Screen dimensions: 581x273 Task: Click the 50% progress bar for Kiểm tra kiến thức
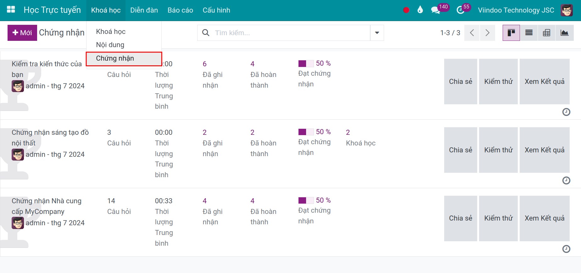306,63
